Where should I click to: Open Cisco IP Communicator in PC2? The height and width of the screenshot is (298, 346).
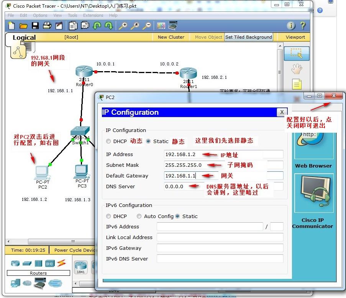[314, 193]
